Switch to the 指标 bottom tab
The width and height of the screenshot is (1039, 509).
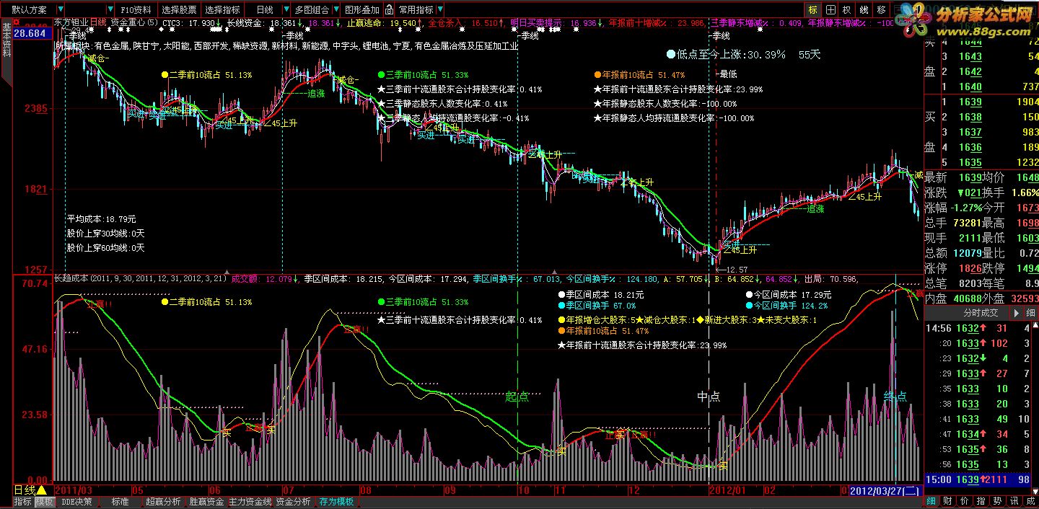point(23,502)
